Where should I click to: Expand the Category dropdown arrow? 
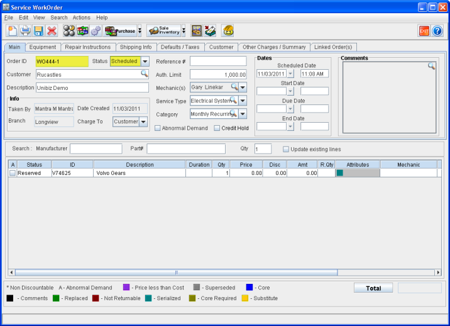[x=243, y=114]
